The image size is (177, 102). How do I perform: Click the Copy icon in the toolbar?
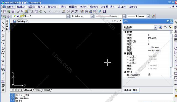pos(36,12)
